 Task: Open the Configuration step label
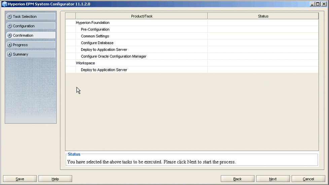(x=24, y=26)
